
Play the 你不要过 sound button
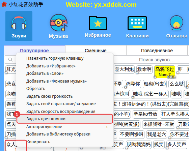pos(179,134)
